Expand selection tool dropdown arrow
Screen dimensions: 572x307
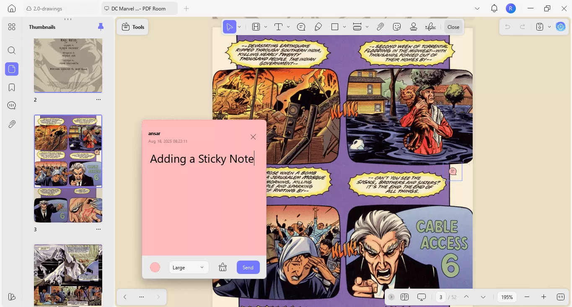click(x=239, y=27)
